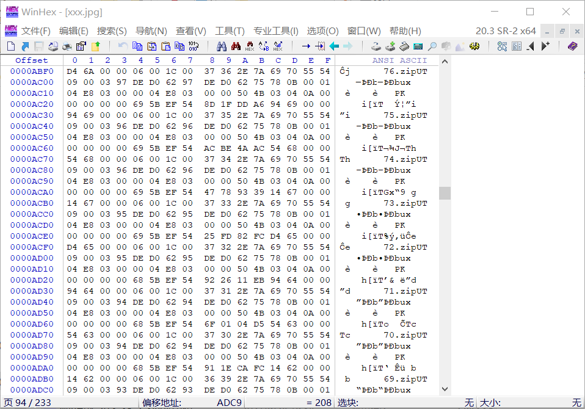585x409 pixels.
Task: Click the 选块 status bar field
Action: (405, 403)
